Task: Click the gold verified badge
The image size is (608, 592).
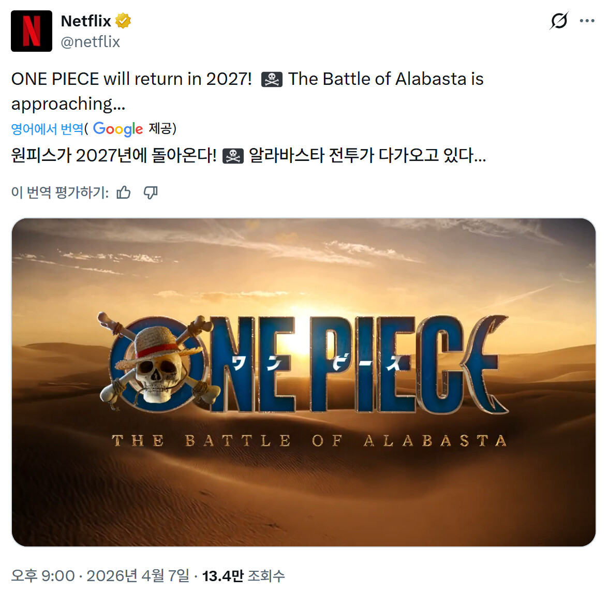Action: 123,21
